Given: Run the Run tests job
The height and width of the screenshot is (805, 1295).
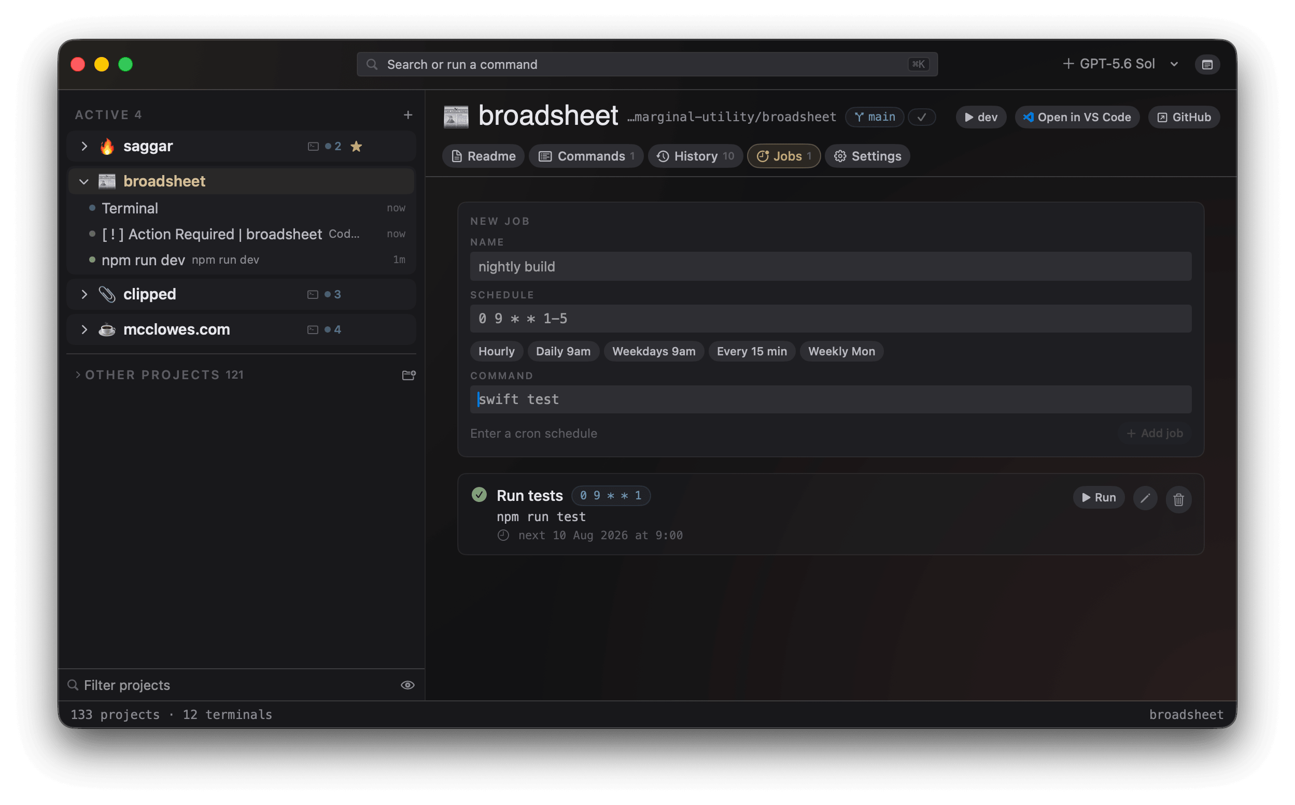Looking at the screenshot, I should click(x=1099, y=498).
